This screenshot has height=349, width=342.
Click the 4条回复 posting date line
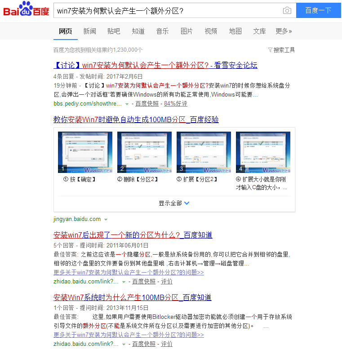click(x=98, y=76)
